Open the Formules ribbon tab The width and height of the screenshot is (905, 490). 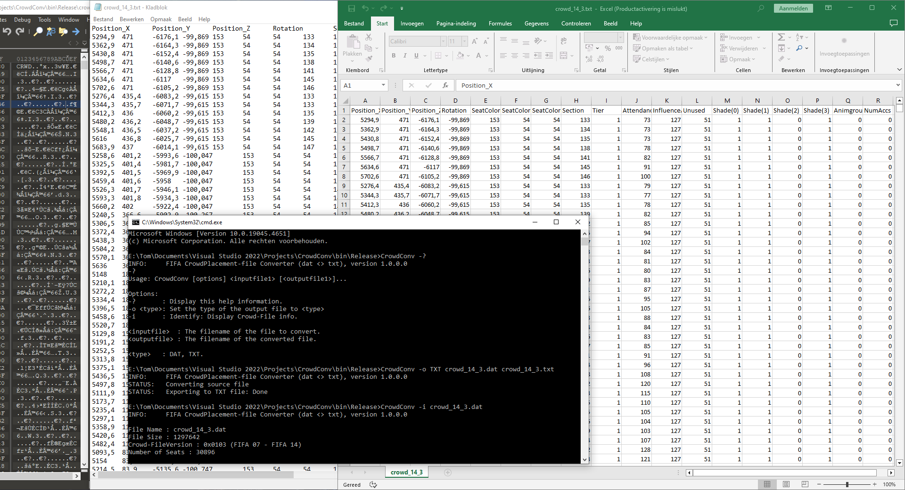coord(500,24)
